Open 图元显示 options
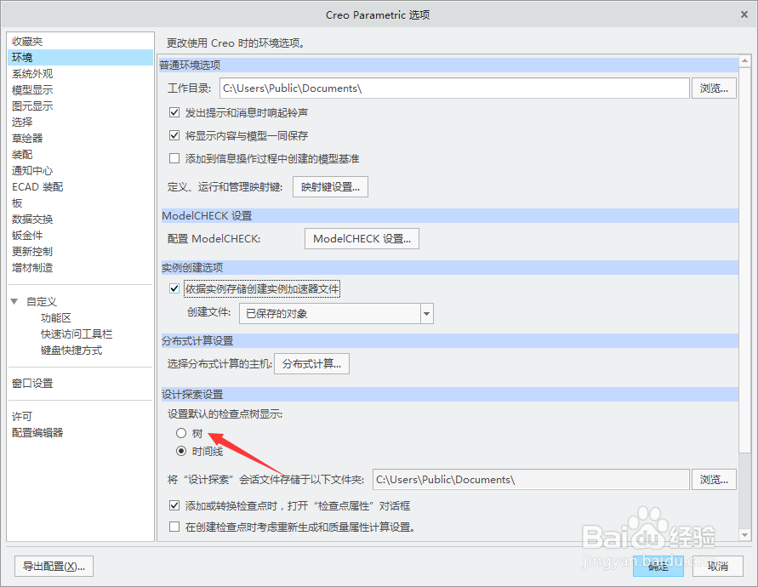This screenshot has width=758, height=587. pyautogui.click(x=32, y=105)
